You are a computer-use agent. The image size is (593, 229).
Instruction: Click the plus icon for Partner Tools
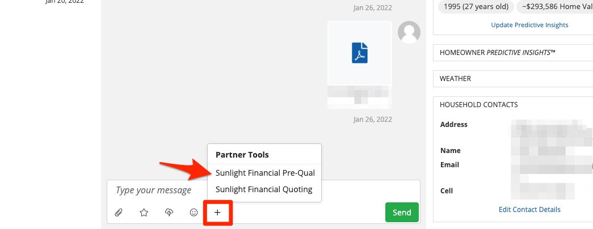[217, 213]
